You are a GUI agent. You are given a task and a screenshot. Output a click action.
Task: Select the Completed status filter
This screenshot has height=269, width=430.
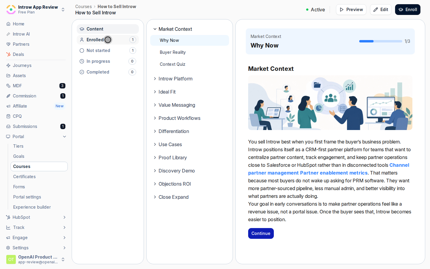click(108, 72)
